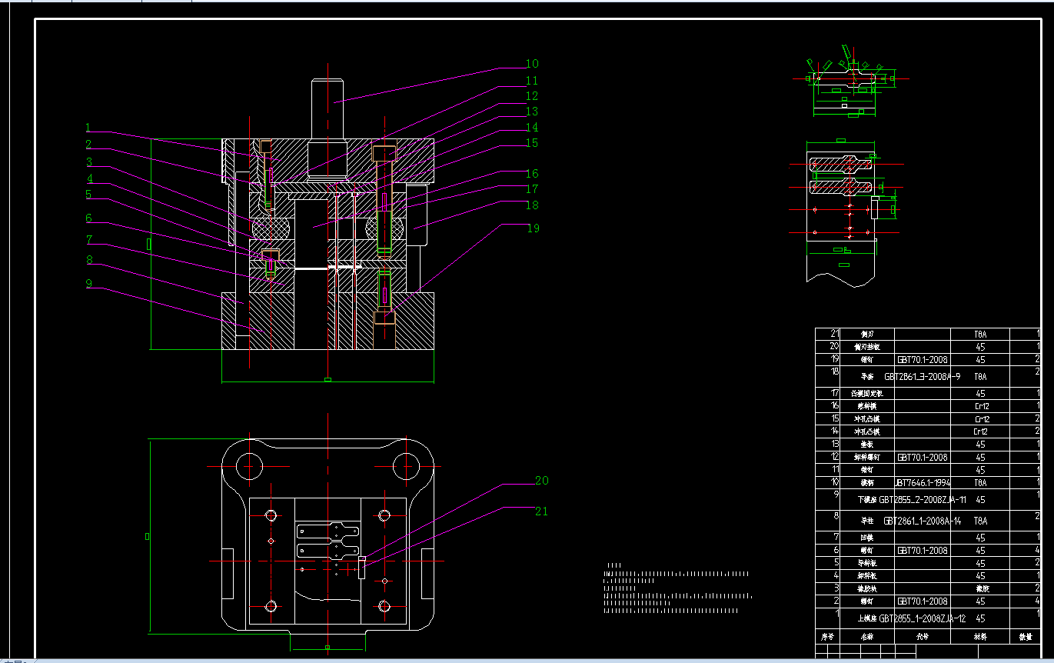The width and height of the screenshot is (1054, 663).
Task: Click the GBT2861_1-2008A-14 cell in parts list
Action: pos(922,521)
